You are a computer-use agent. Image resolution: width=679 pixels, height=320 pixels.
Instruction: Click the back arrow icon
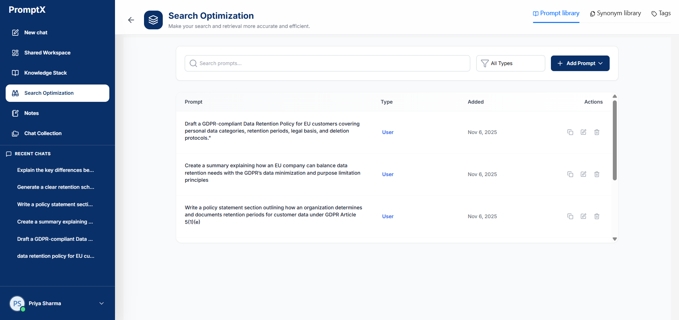[131, 20]
